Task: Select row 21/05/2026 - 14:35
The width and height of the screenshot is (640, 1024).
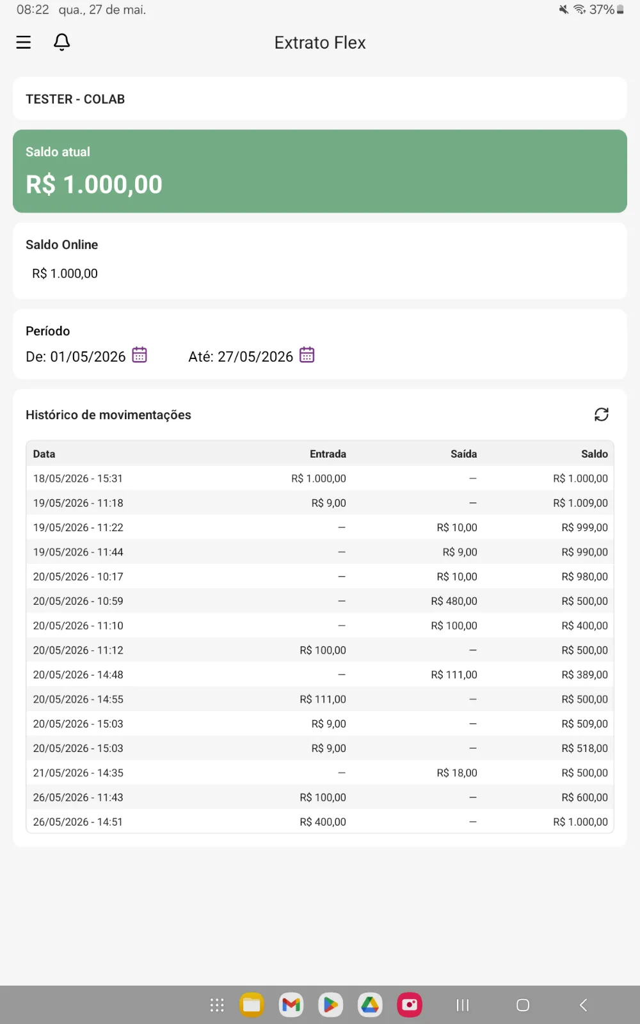Action: point(320,772)
